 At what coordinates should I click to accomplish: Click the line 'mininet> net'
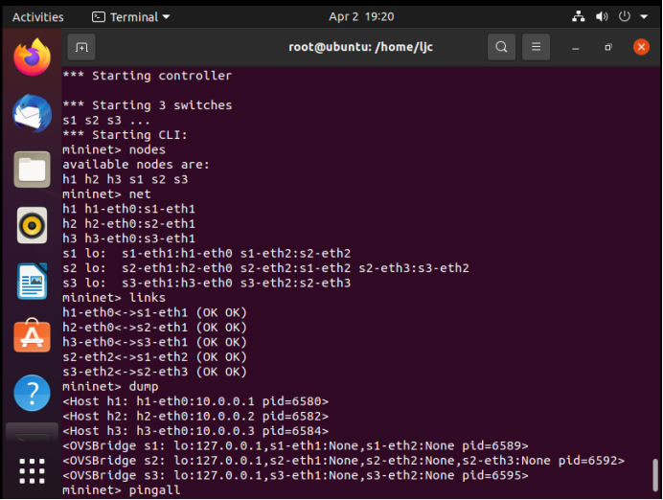[x=106, y=194]
